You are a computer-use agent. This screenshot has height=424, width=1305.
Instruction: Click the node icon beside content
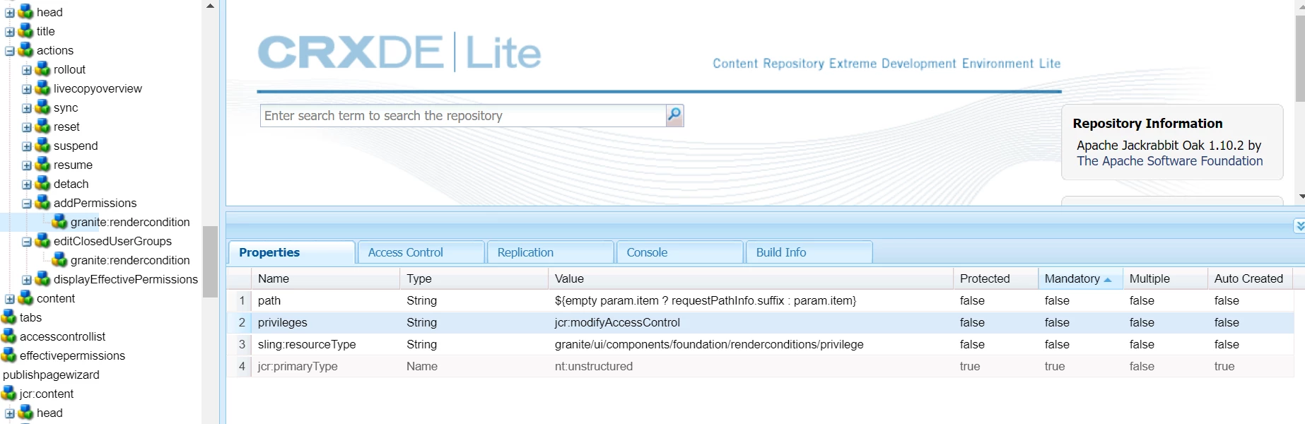pos(26,298)
